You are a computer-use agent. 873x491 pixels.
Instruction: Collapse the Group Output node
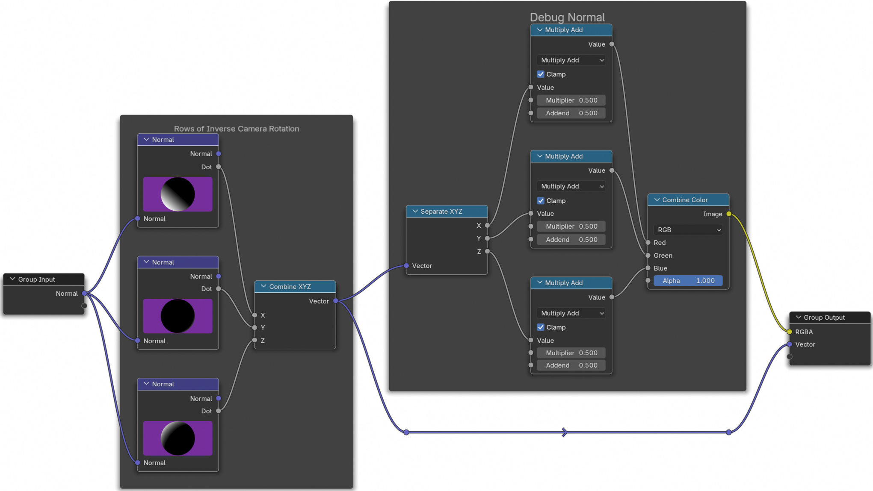click(x=798, y=317)
